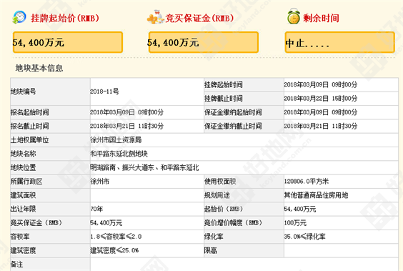Click the 保证金缴纳截止时间 label
403x271 pixels.
[x=233, y=127]
